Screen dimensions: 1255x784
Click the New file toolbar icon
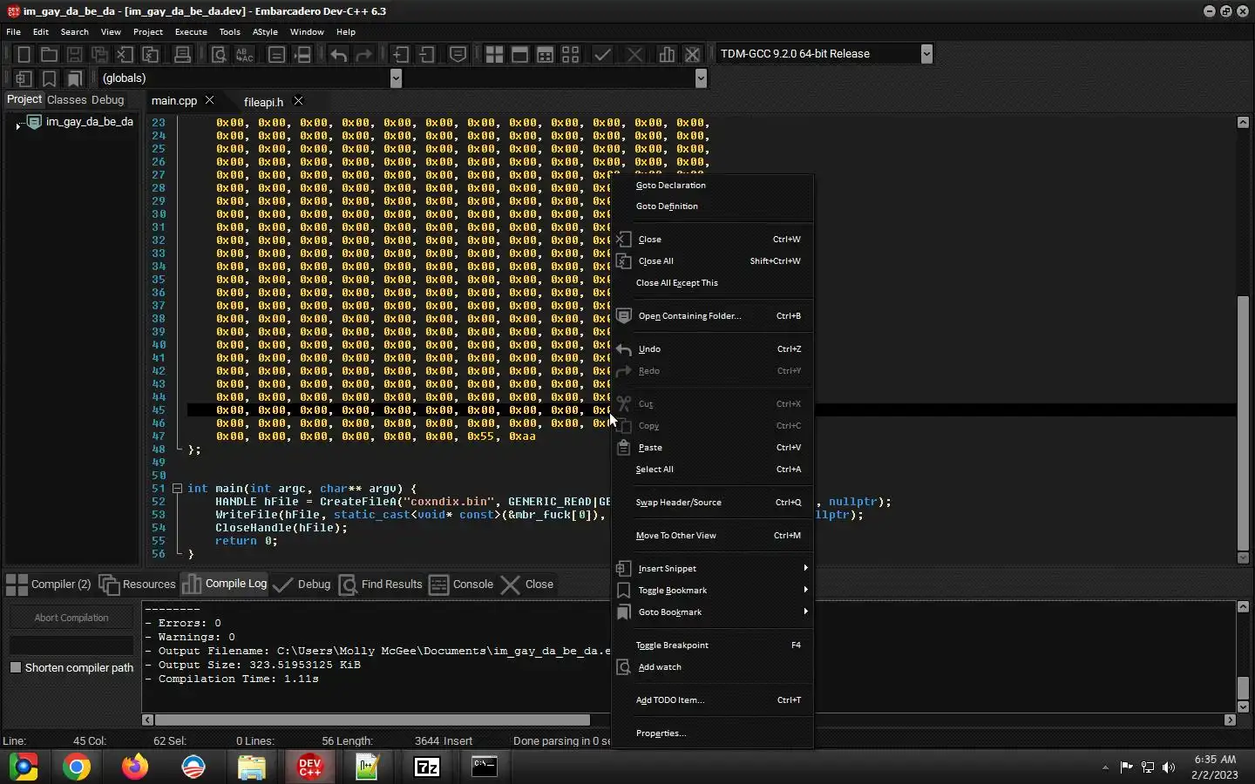coord(24,54)
